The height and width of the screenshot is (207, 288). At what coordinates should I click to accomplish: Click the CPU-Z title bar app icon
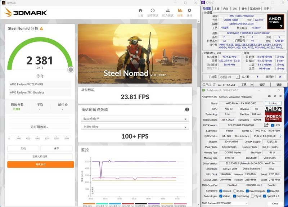coord(203,3)
